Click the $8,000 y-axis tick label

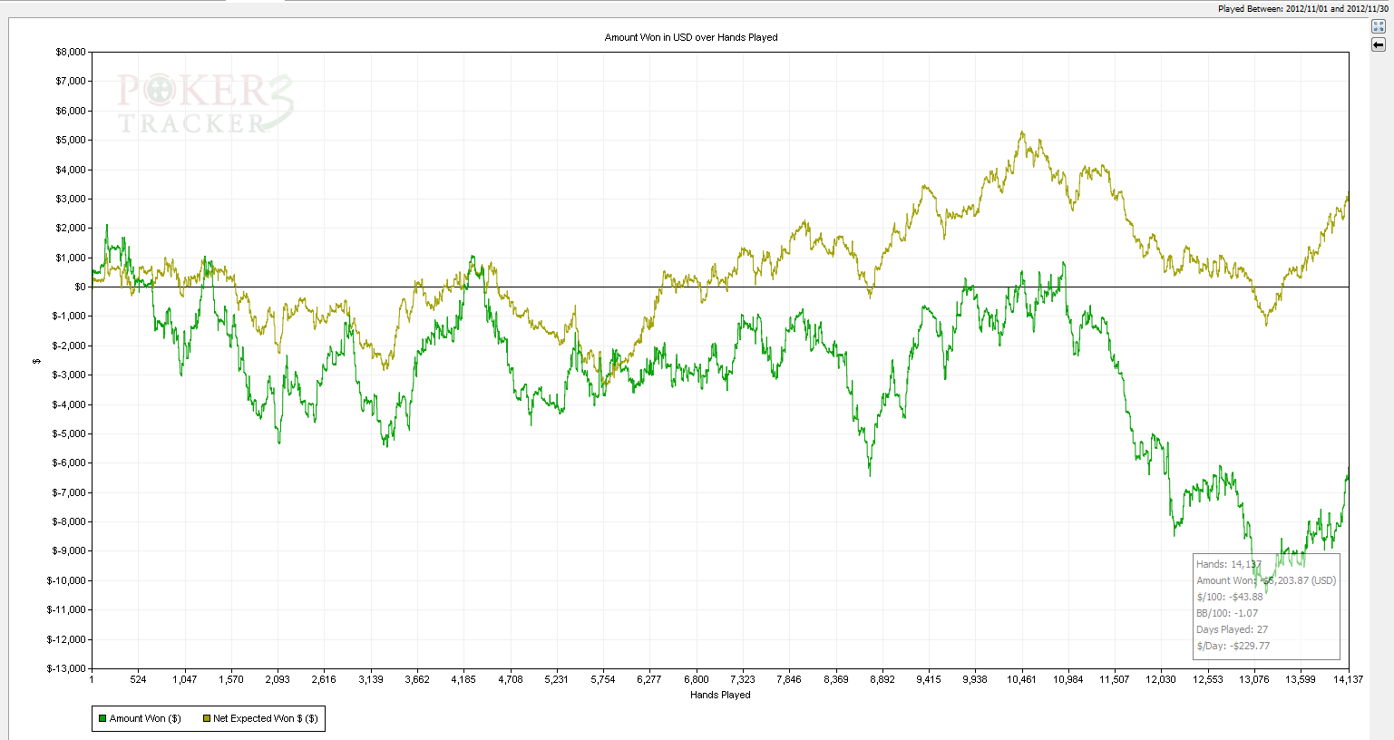(70, 53)
